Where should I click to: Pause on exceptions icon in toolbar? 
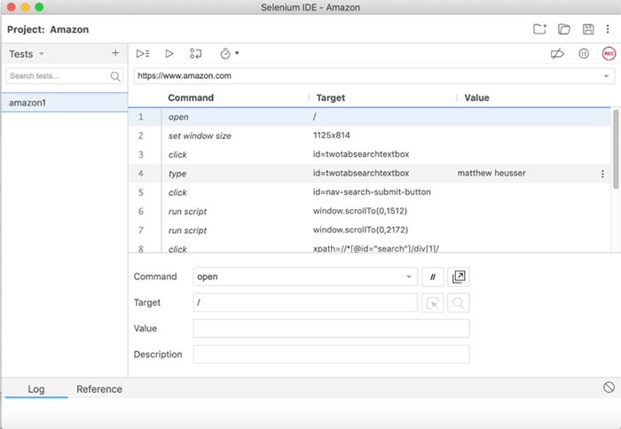(x=584, y=54)
